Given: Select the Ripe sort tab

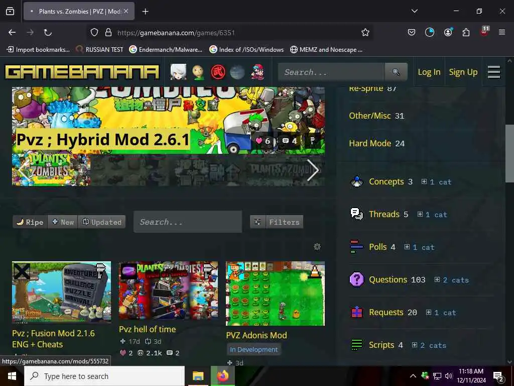Looking at the screenshot, I should click(30, 222).
